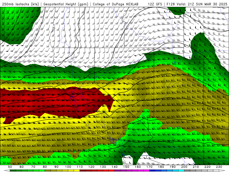229x172 pixels.
Task: Click the dark blue swatch just after 170
Action: [x=152, y=171]
